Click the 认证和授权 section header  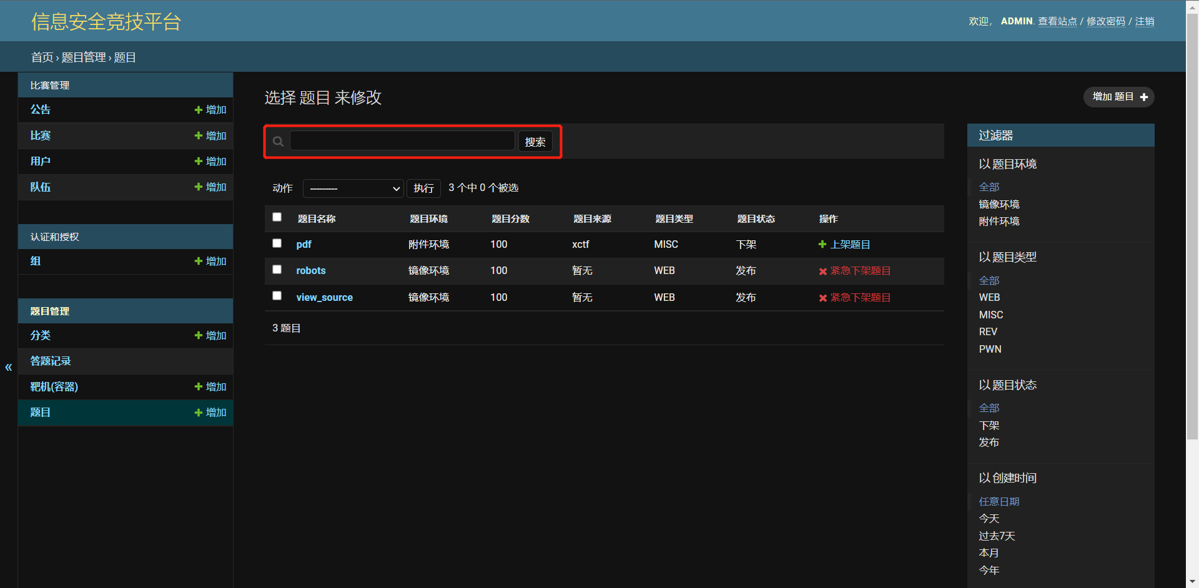[x=55, y=237]
